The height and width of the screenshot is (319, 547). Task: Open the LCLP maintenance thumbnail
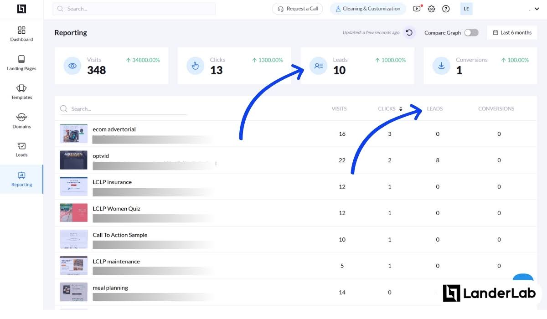[x=73, y=266]
